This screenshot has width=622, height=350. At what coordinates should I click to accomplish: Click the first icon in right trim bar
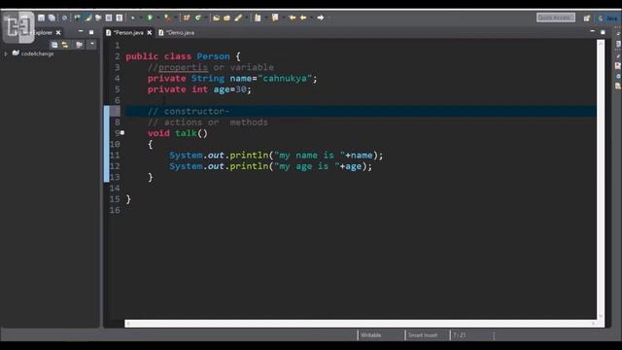618,34
